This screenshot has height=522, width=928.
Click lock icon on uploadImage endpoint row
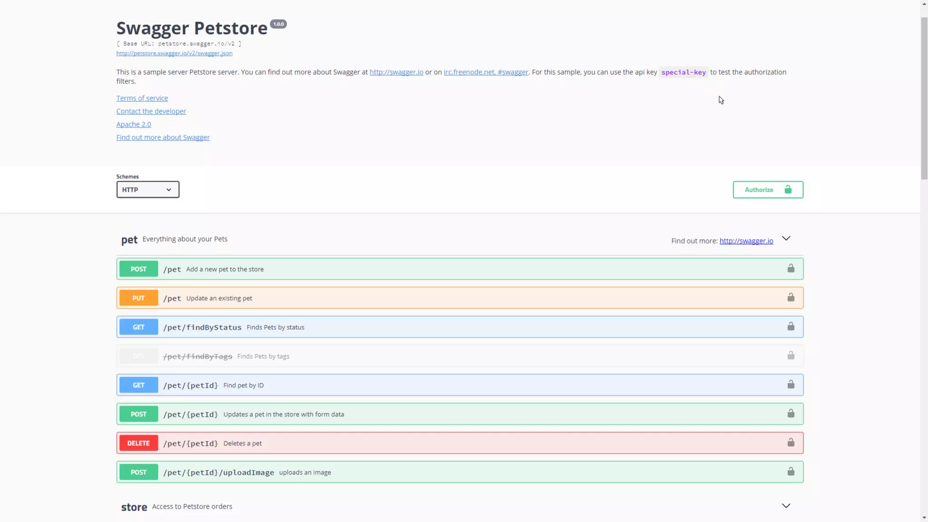coord(791,472)
